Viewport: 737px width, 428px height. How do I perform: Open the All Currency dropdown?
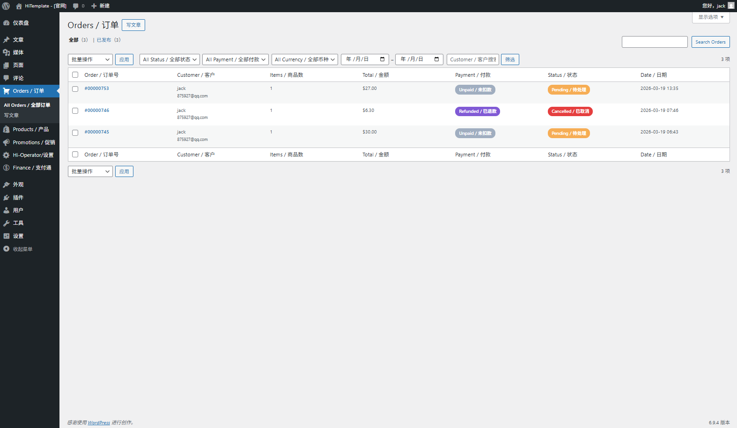[x=304, y=59]
